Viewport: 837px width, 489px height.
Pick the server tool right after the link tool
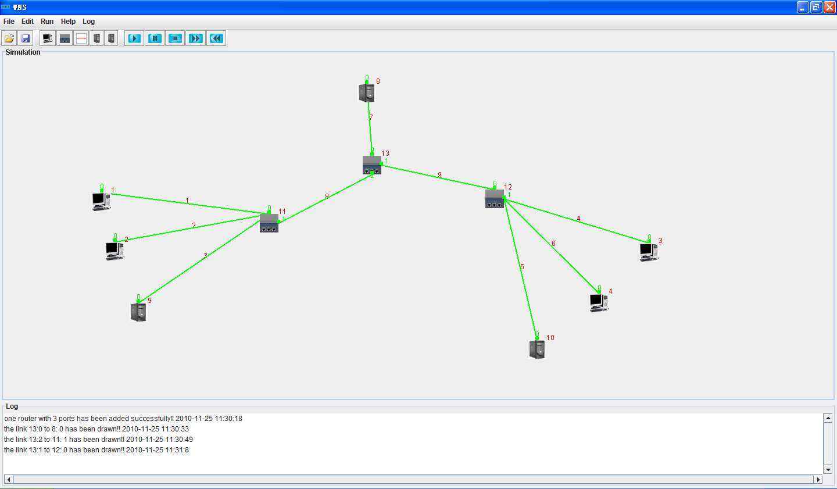click(x=96, y=38)
